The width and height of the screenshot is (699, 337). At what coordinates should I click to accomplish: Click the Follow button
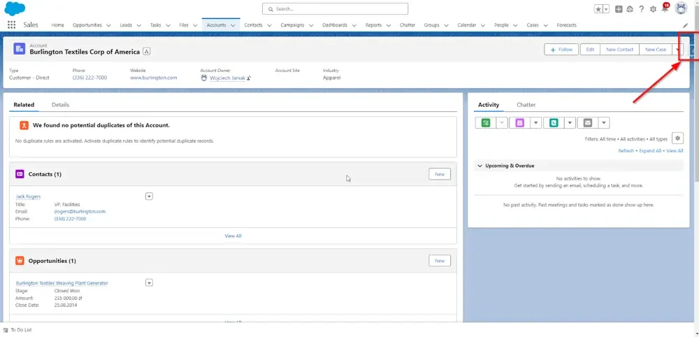[561, 50]
